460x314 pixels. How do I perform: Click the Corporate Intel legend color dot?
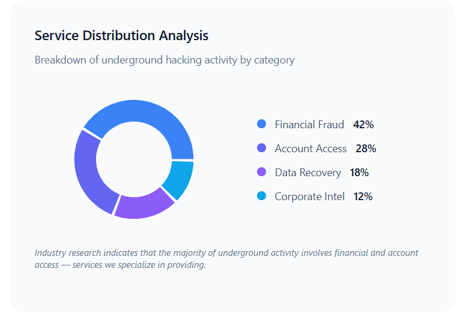click(x=261, y=196)
